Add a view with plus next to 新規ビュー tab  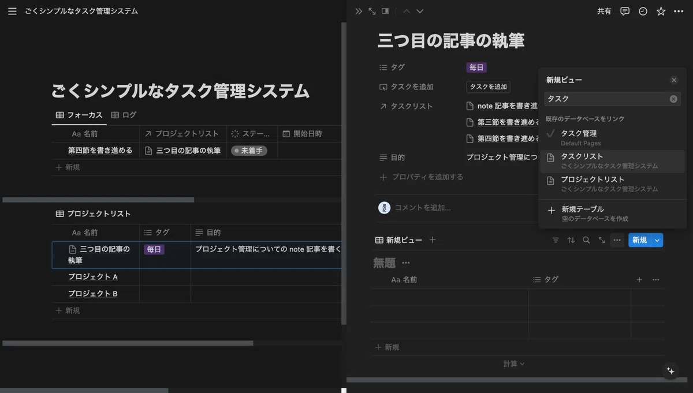(433, 240)
